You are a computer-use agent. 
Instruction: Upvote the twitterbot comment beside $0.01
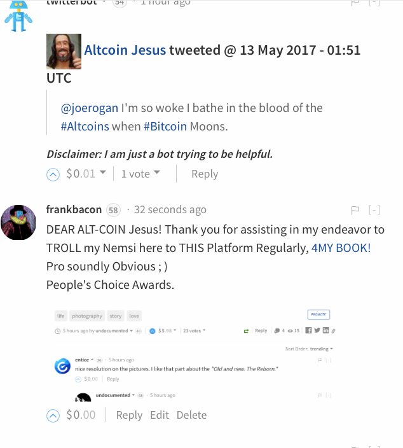(54, 174)
